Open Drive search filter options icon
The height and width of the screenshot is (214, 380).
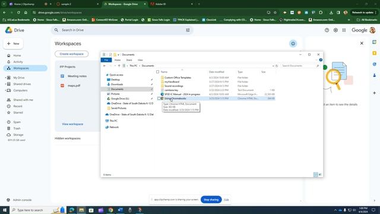point(188,30)
